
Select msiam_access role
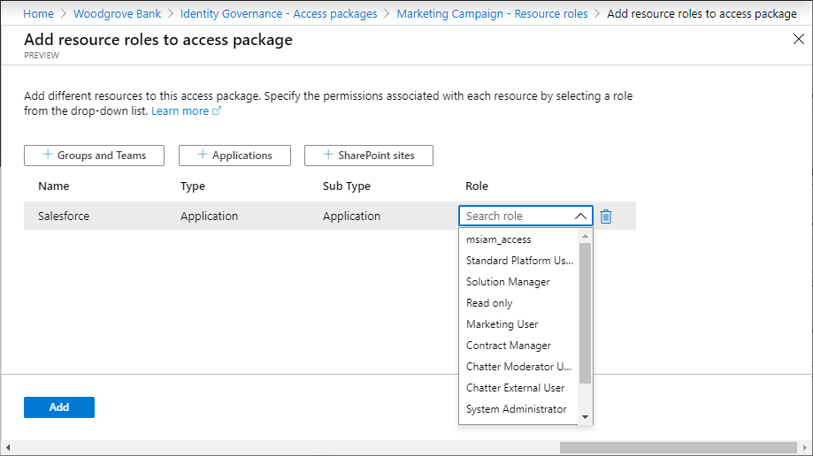518,239
